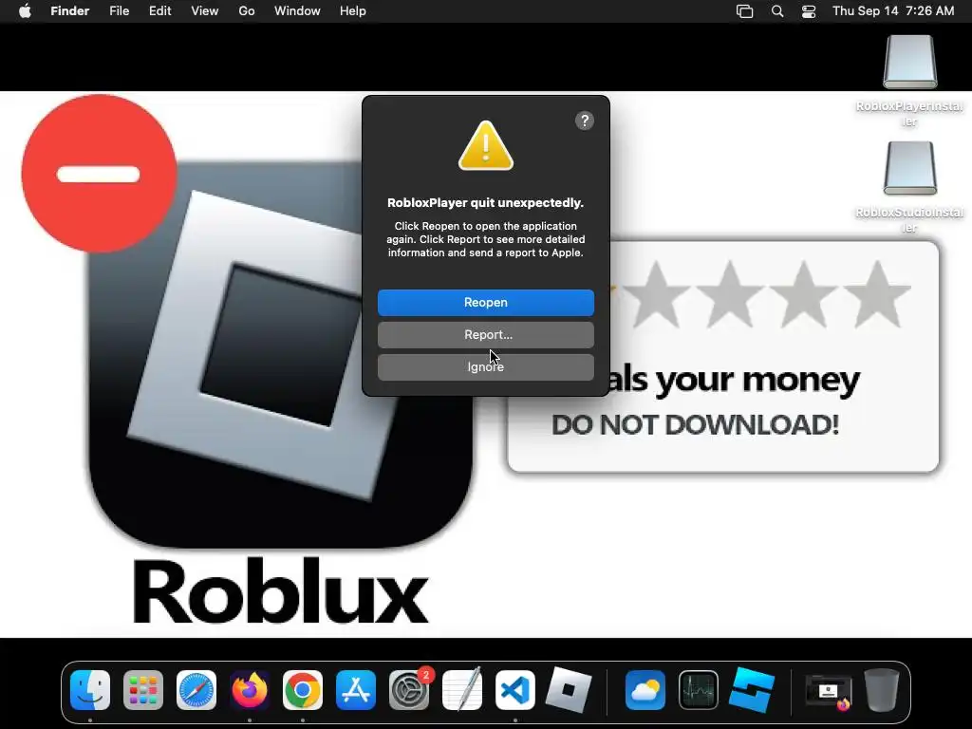Open TextEdit from the Dock
Screen dimensions: 972x729
(x=462, y=690)
